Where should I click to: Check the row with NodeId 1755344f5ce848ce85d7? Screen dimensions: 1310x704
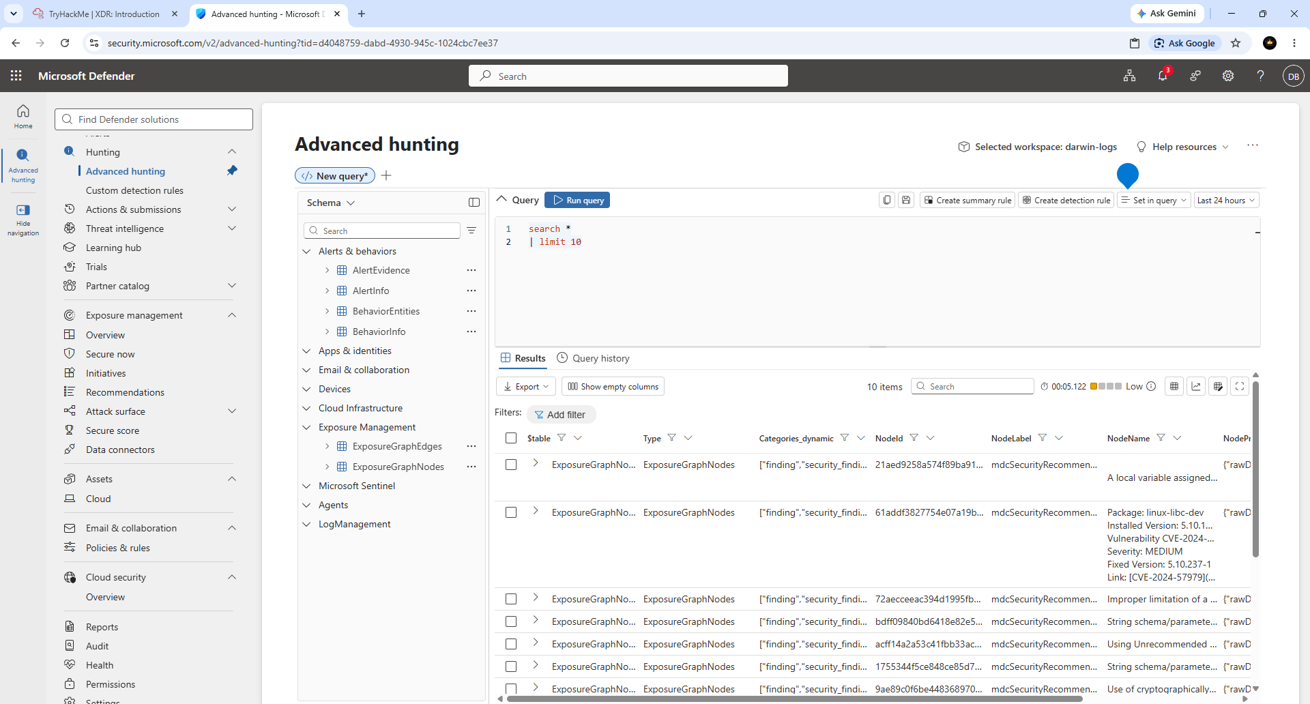511,666
